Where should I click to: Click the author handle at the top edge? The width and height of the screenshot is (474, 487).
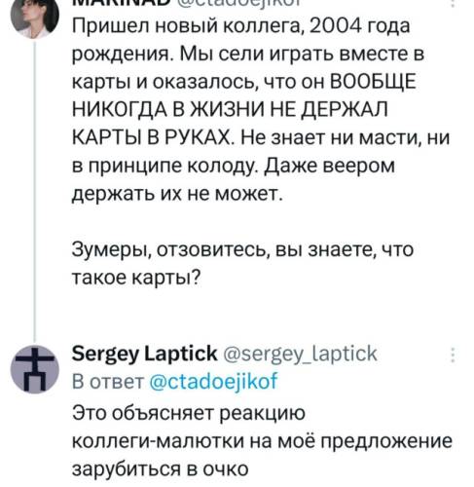click(238, 3)
